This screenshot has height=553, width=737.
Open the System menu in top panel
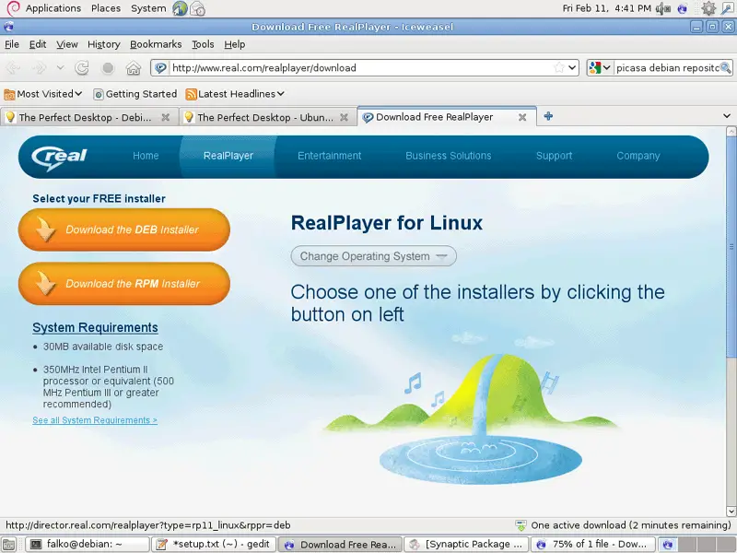[148, 8]
